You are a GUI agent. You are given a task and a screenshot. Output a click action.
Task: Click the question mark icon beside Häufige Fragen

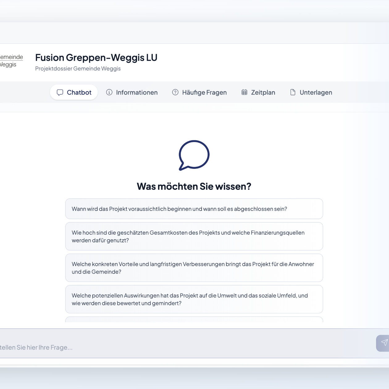(175, 92)
